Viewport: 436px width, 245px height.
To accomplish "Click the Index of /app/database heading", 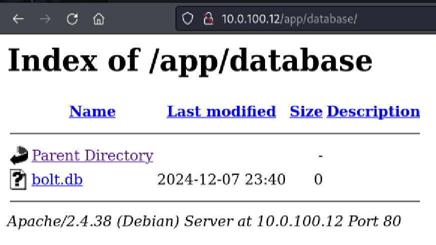I will 190,61.
